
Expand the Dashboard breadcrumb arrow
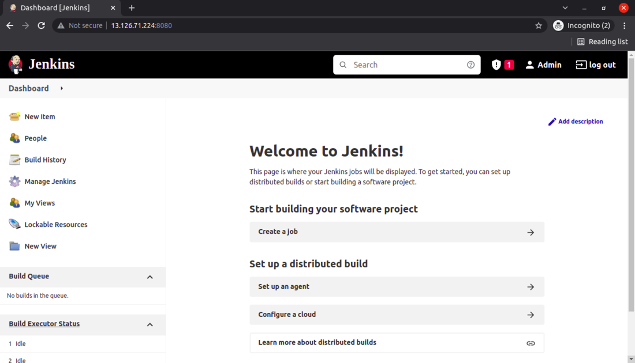(x=62, y=88)
